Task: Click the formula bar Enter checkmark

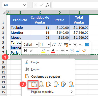Action: [41, 5]
